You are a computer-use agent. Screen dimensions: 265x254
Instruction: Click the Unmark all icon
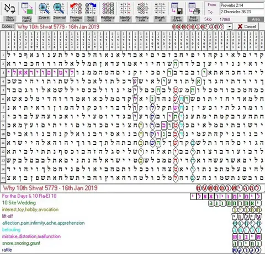[160, 8]
